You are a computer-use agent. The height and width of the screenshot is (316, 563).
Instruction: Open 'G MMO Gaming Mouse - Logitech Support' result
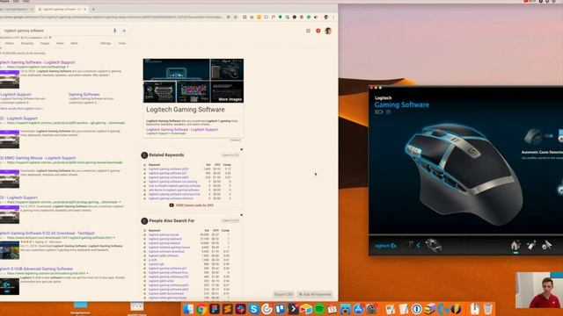tap(38, 158)
